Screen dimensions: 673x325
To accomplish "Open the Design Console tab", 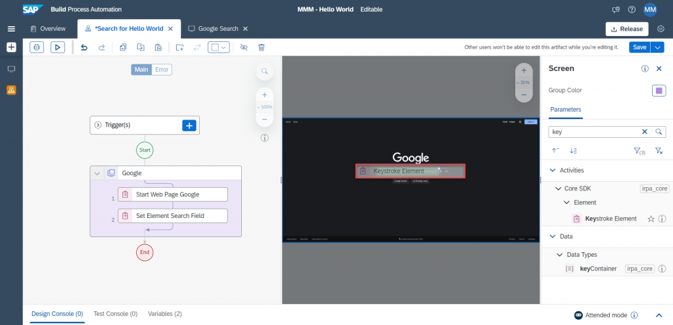I will 58,314.
